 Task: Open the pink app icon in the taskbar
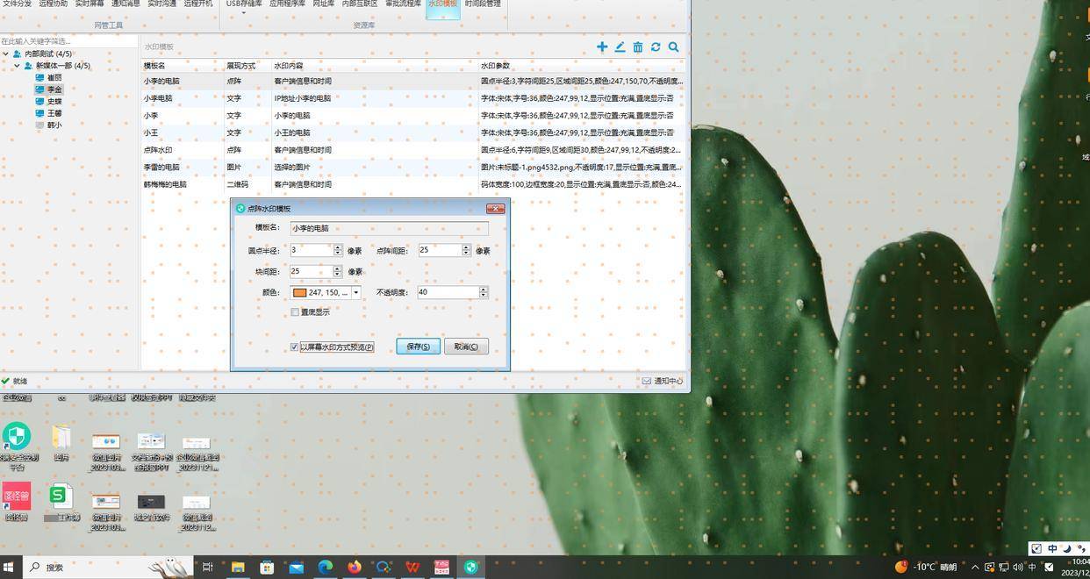[441, 568]
